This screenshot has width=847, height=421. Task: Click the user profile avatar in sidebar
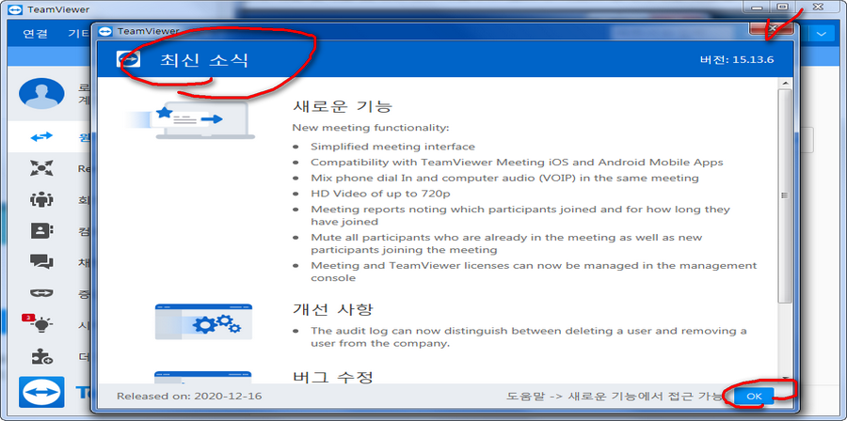(41, 93)
